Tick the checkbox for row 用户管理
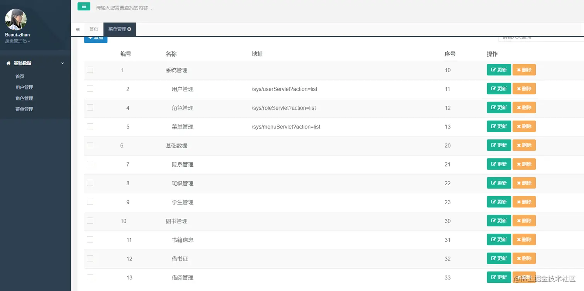 [x=90, y=89]
